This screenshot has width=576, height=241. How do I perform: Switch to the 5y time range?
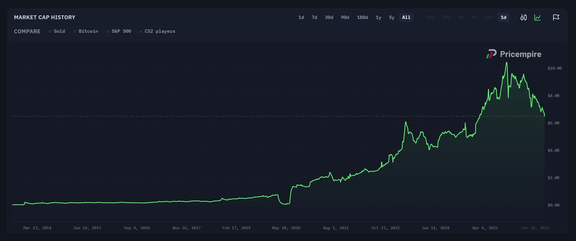[x=392, y=18]
